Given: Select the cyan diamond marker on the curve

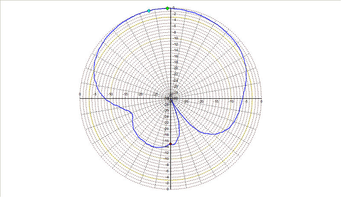Looking at the screenshot, I should pyautogui.click(x=149, y=11).
